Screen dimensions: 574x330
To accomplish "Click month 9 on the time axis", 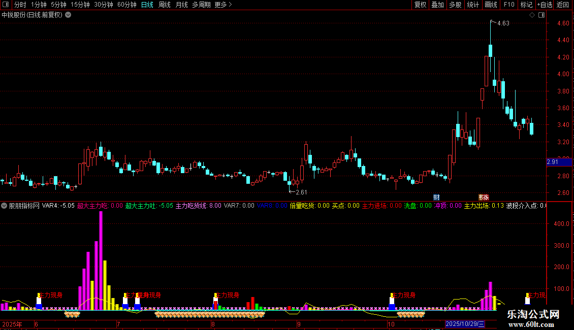I will pyautogui.click(x=299, y=324).
